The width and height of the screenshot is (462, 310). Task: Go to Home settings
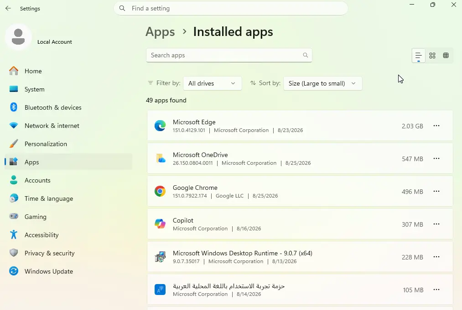[68, 71]
